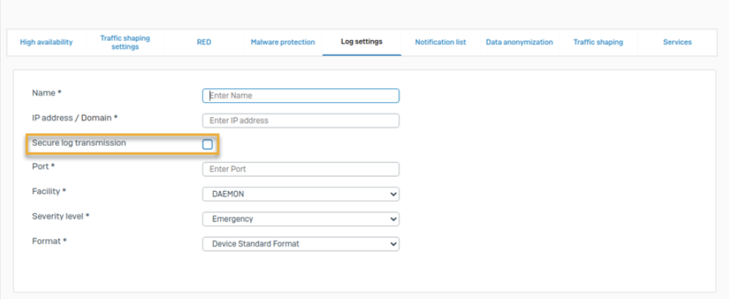Expand the Facility dropdown showing DAEMON
This screenshot has width=729, height=299.
click(300, 194)
